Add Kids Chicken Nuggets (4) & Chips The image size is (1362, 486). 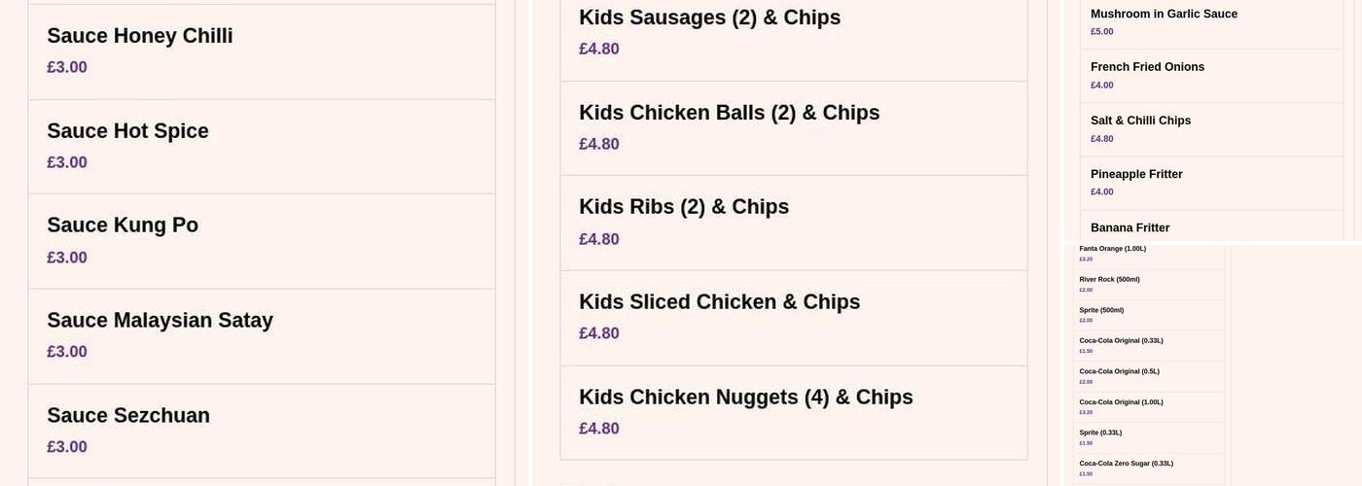coord(793,412)
